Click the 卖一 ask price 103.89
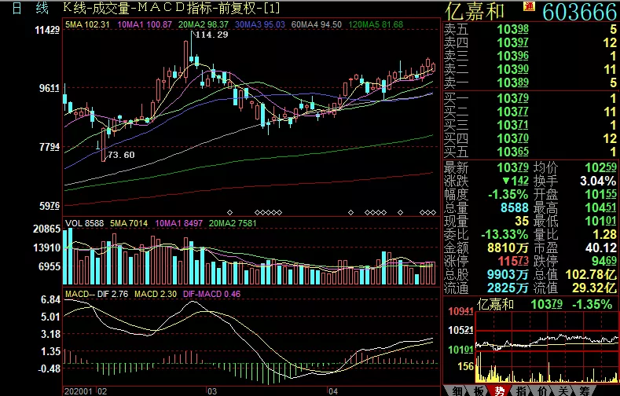 [x=512, y=82]
